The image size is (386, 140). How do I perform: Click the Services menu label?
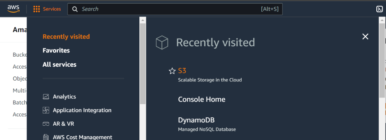pyautogui.click(x=52, y=9)
